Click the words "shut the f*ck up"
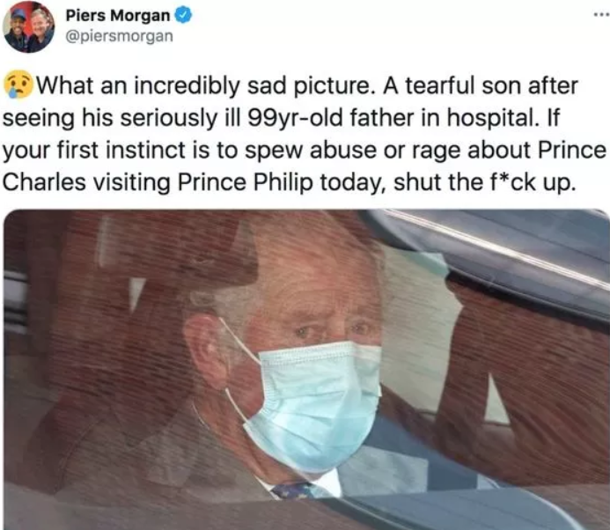Image resolution: width=610 pixels, height=530 pixels. (484, 182)
